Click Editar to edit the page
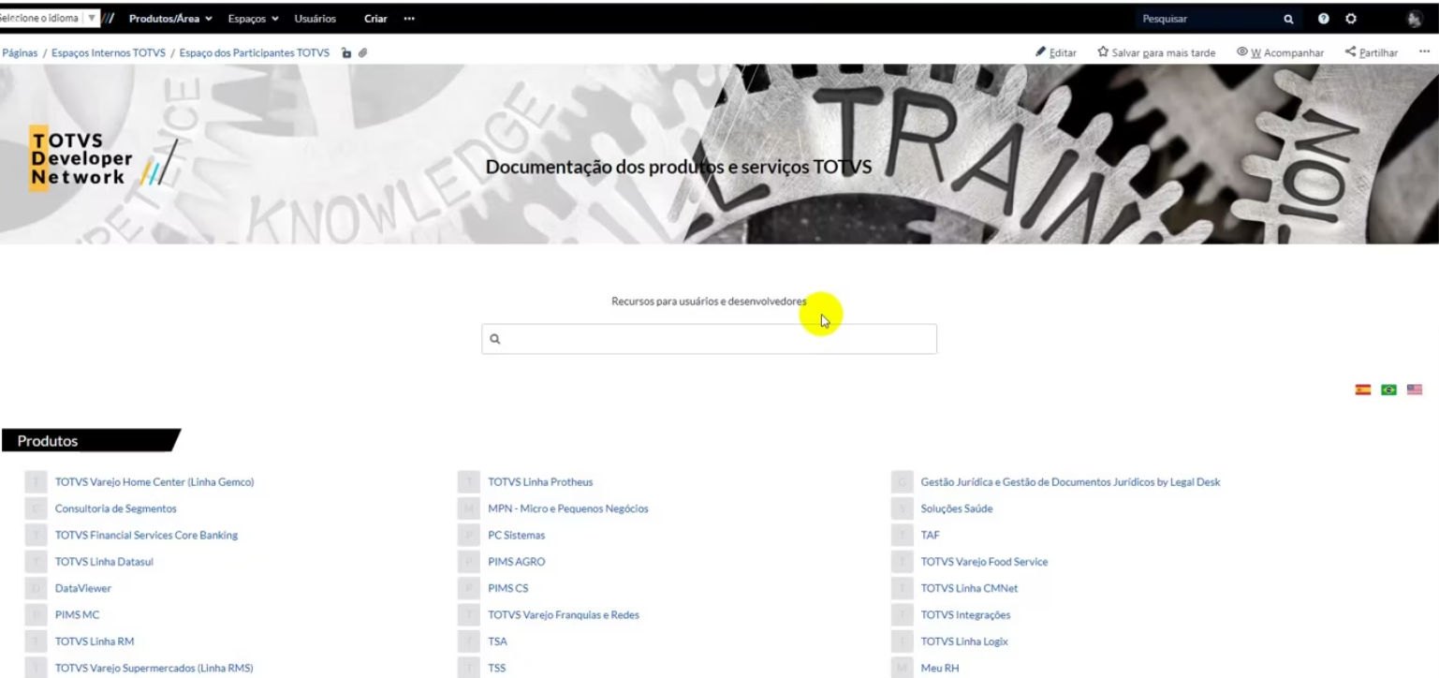 coord(1056,53)
